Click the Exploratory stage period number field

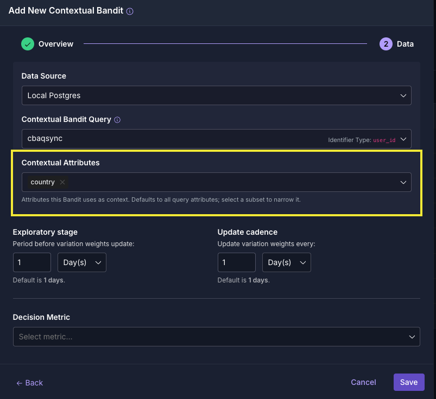32,262
